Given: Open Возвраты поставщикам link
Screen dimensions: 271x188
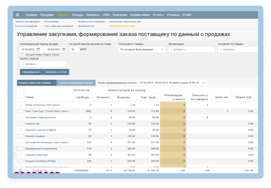Looking at the screenshot, I should pos(91,21).
